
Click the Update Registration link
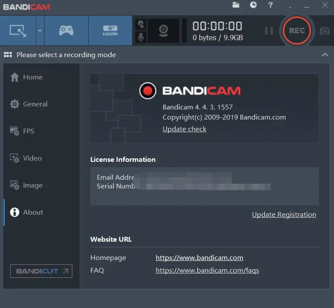pos(284,215)
